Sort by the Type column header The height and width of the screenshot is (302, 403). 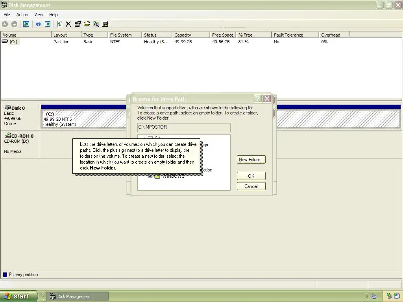(94, 35)
